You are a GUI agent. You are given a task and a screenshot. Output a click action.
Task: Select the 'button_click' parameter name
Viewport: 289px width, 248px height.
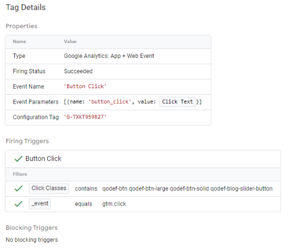110,102
